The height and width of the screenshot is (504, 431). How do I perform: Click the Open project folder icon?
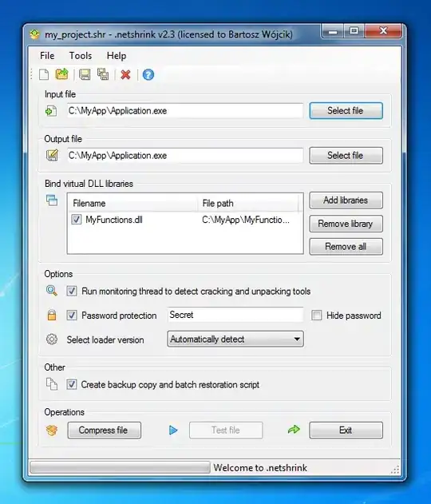click(62, 74)
